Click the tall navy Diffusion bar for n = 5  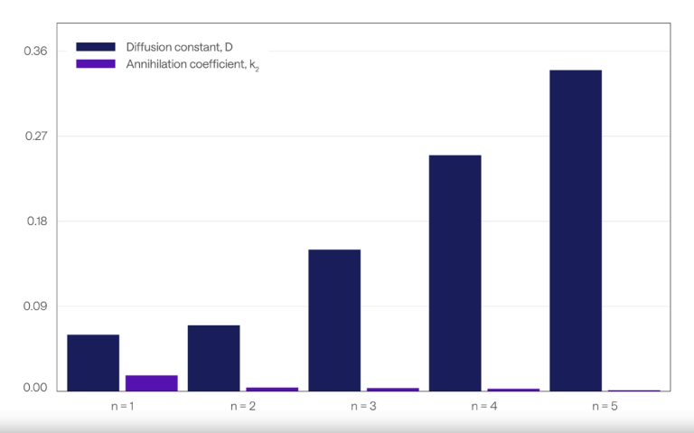(576, 231)
